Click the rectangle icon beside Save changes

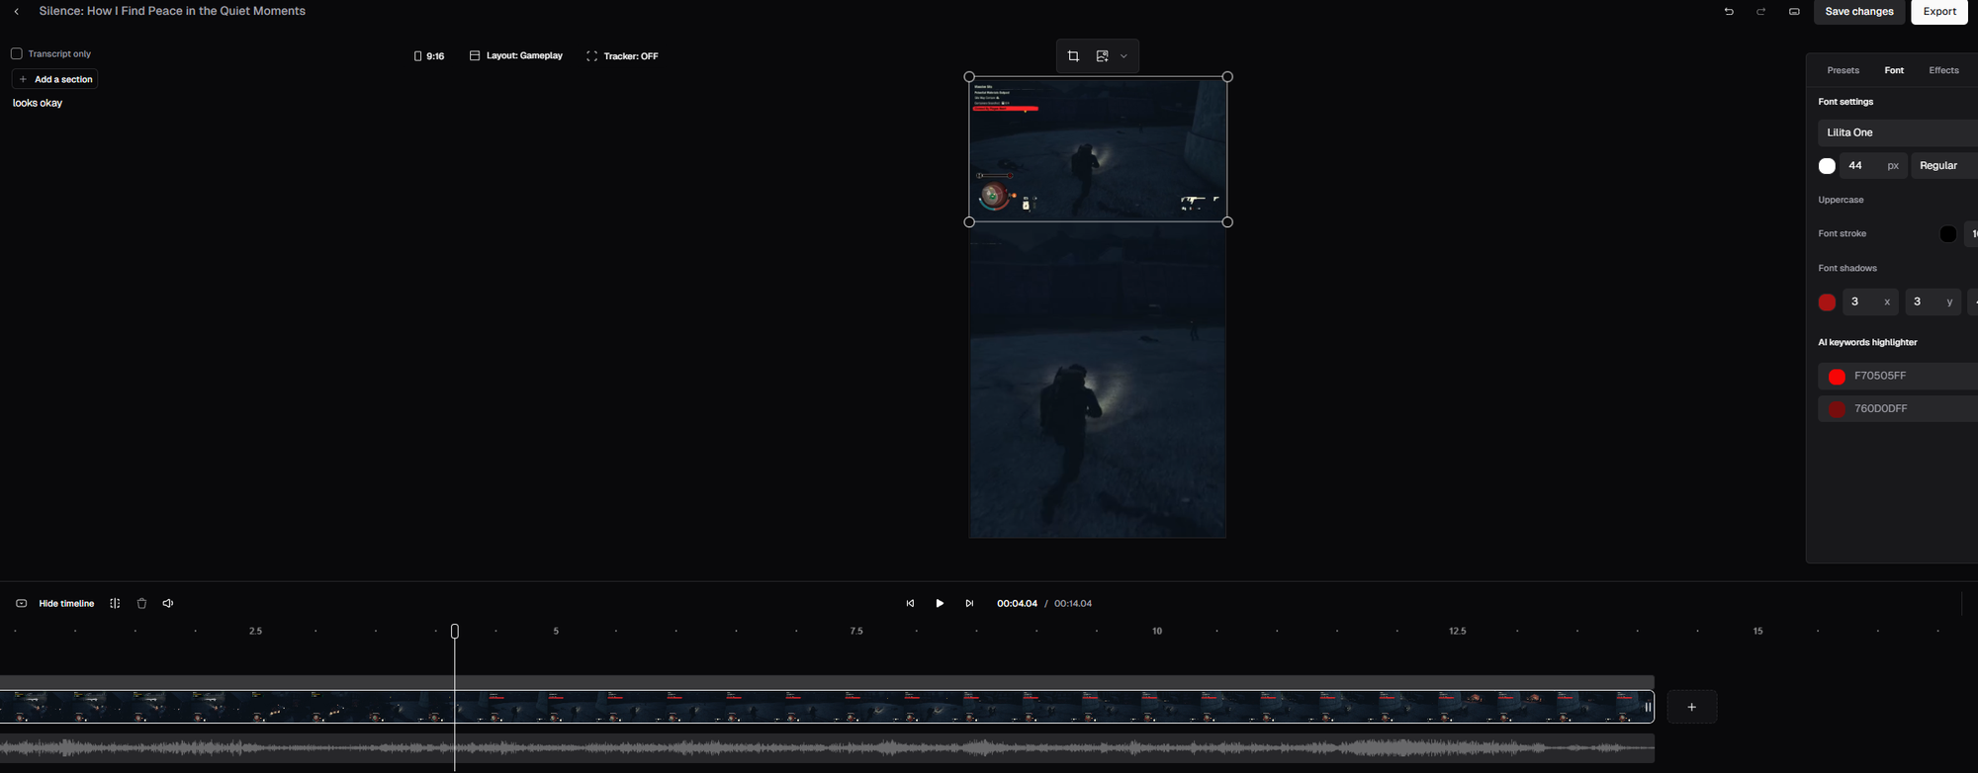pyautogui.click(x=1794, y=12)
